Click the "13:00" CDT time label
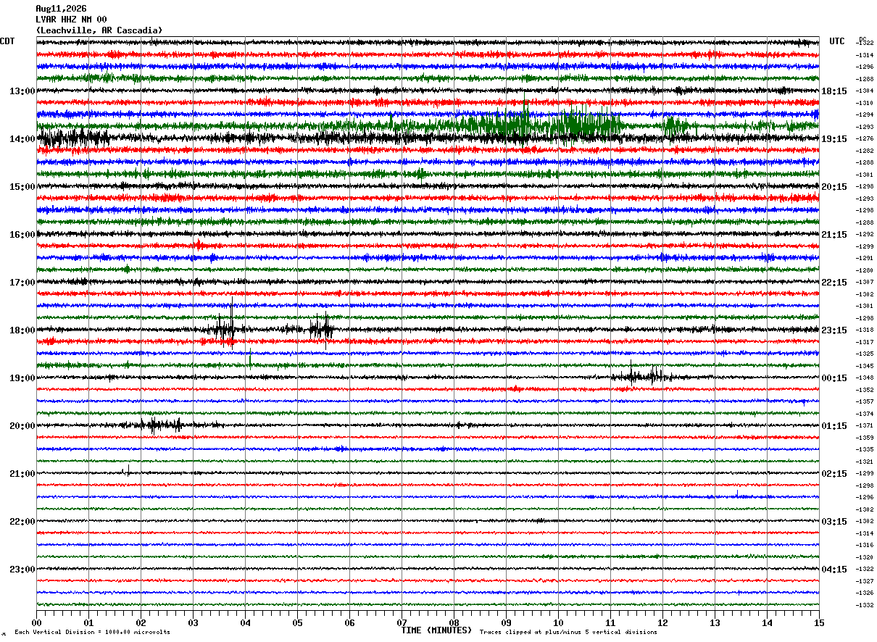Screen dimensions: 877x642 coord(22,91)
